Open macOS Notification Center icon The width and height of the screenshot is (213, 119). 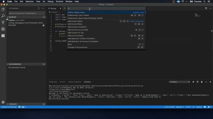point(209,1)
